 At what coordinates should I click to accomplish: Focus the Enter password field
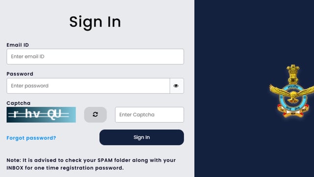coord(88,86)
